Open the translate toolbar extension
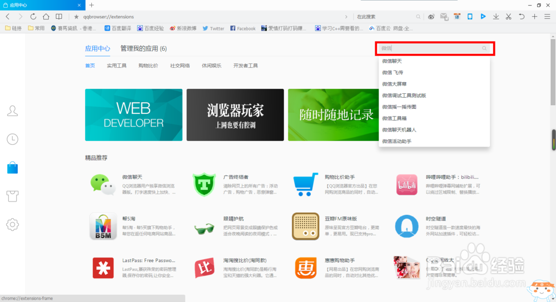Screen dimensions: 556x302 pyautogui.click(x=457, y=17)
